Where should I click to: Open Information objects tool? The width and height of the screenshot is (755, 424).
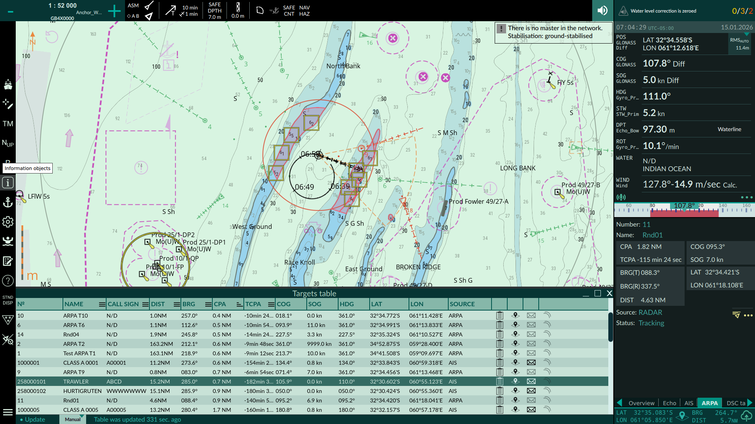tap(8, 183)
